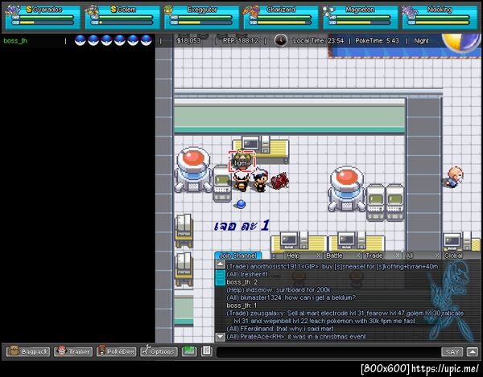Close the Trade chat tab
This screenshot has height=377, width=483.
(398, 256)
